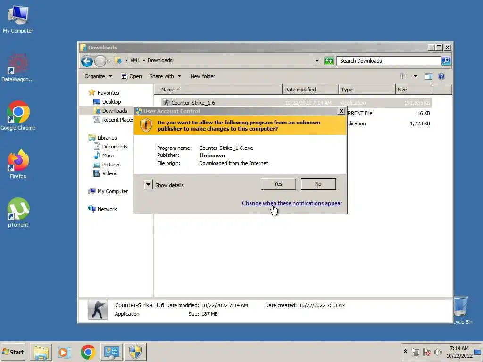
Task: Show the preview pane
Action: (428, 76)
